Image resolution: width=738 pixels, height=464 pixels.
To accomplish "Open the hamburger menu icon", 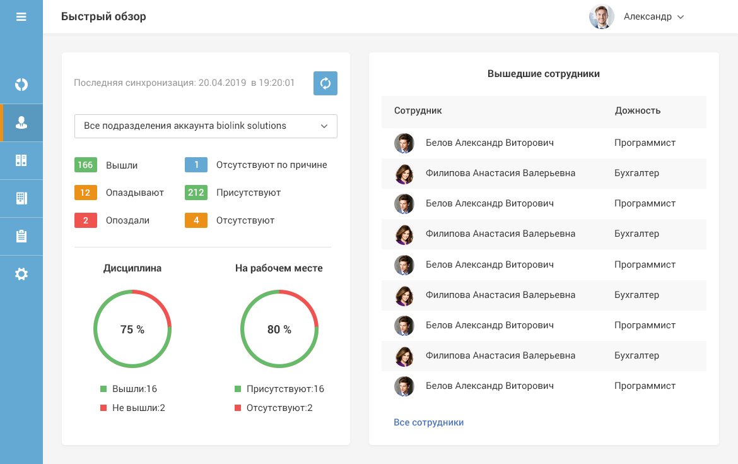I will click(x=21, y=17).
